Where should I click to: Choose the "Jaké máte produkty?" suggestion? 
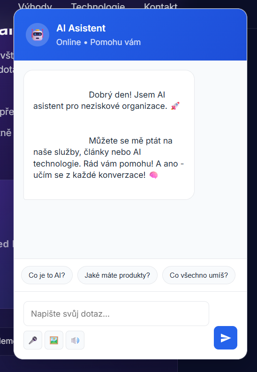[117, 275]
